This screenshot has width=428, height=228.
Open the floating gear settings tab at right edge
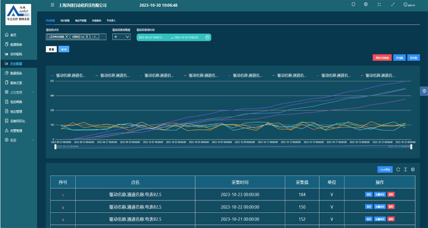[x=424, y=91]
